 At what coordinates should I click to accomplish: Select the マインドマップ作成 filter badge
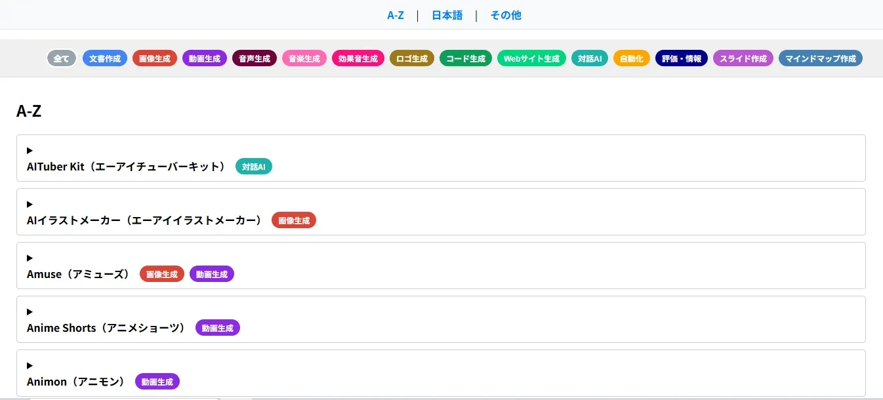[820, 58]
